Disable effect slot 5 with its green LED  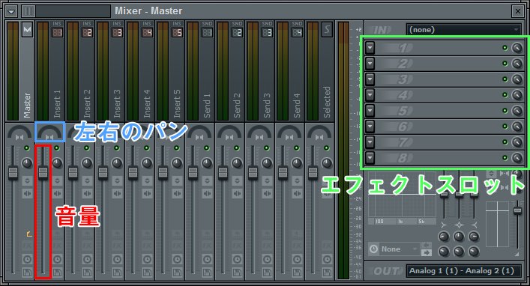tap(505, 111)
